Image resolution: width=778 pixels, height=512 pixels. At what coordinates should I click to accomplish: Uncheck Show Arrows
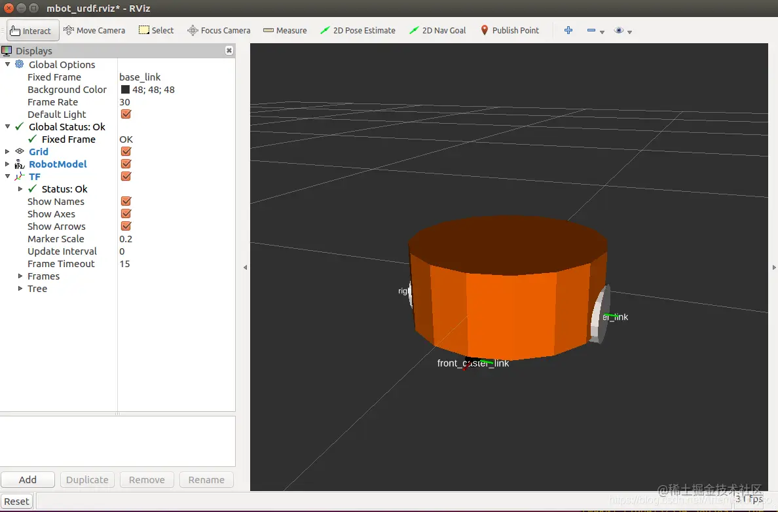126,226
